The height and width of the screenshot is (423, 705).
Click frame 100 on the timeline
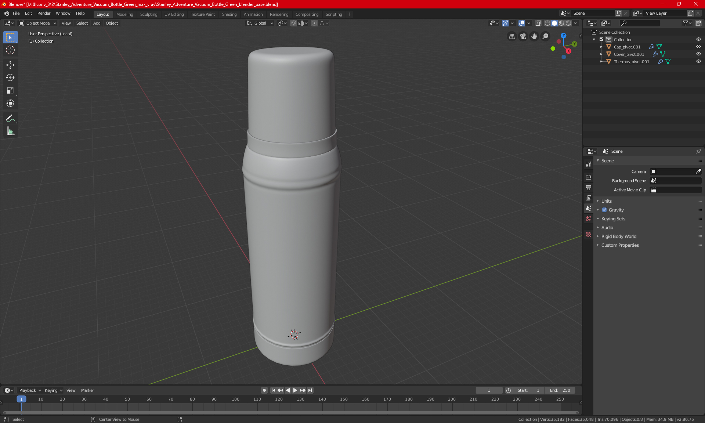pyautogui.click(x=235, y=399)
